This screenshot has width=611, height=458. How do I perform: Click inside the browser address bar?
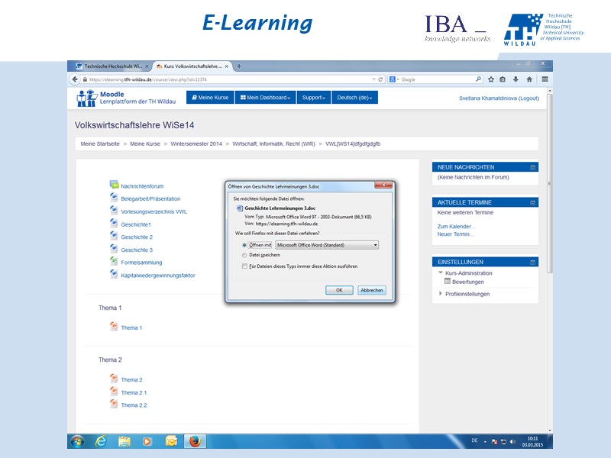(229, 78)
